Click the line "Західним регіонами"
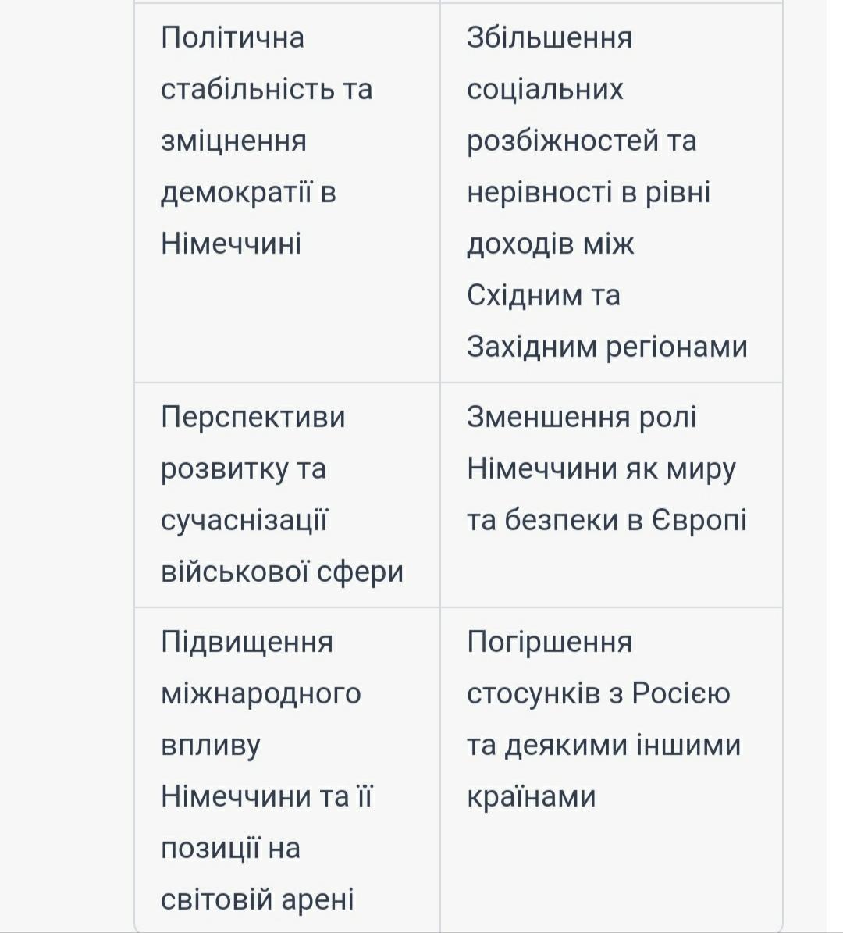 606,347
